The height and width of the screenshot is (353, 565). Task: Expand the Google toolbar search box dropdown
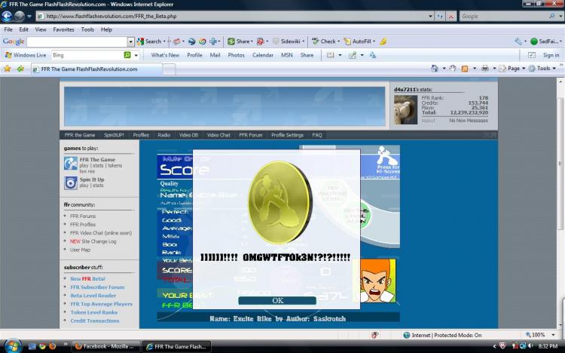pos(131,42)
